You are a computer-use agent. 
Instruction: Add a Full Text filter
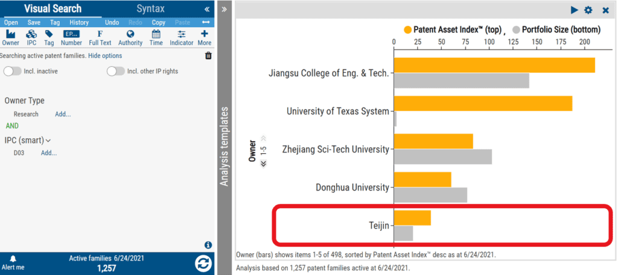click(100, 38)
